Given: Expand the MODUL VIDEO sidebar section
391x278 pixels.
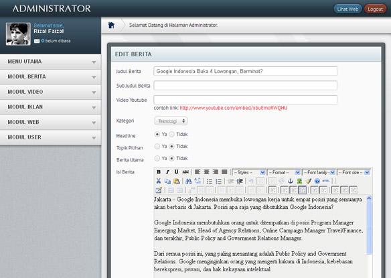Looking at the screenshot, I should pyautogui.click(x=50, y=92).
